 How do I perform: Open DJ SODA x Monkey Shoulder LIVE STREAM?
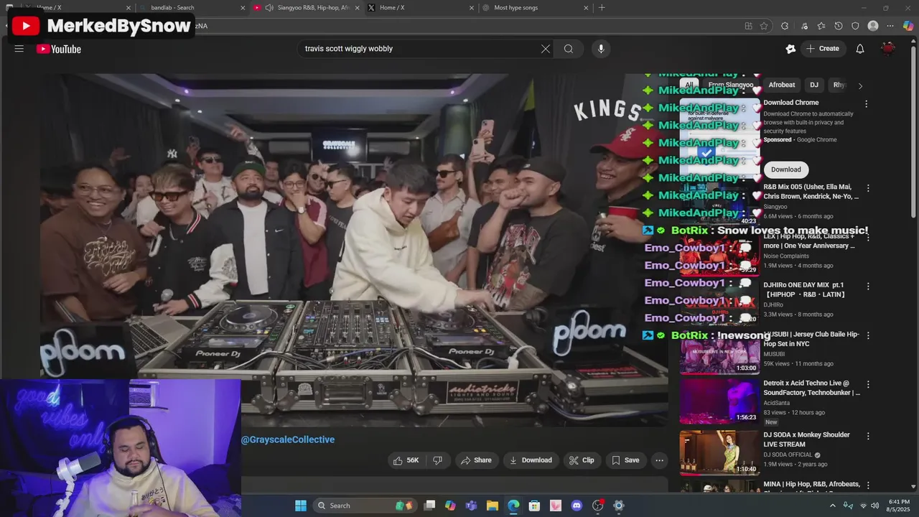(x=806, y=439)
